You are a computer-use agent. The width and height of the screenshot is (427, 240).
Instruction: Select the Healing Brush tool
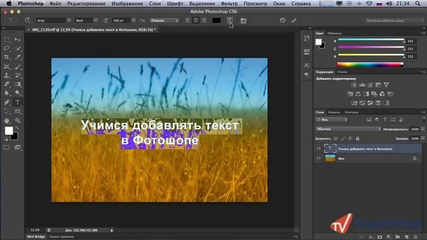[7, 67]
